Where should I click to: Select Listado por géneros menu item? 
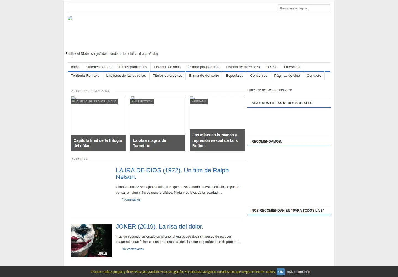203,67
